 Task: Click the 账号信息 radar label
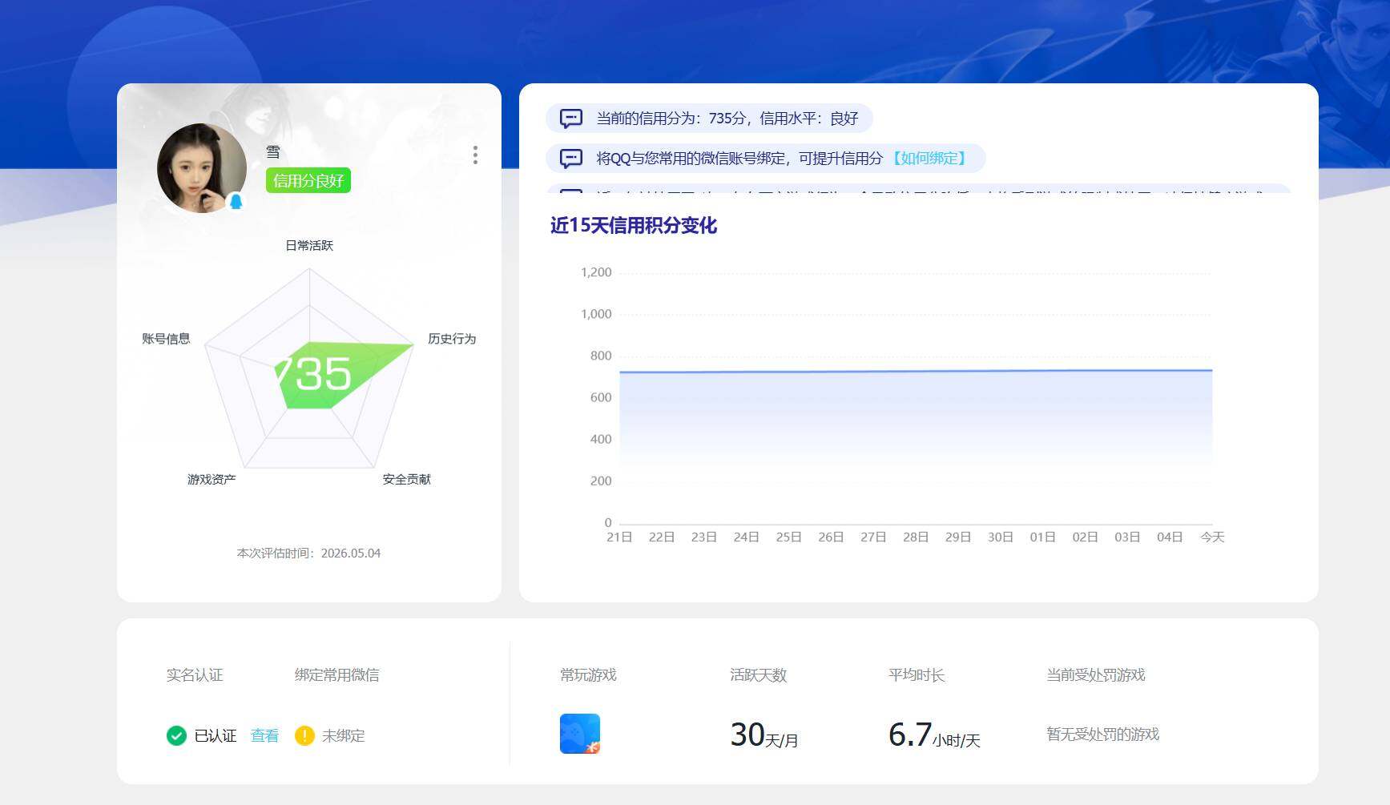(166, 339)
